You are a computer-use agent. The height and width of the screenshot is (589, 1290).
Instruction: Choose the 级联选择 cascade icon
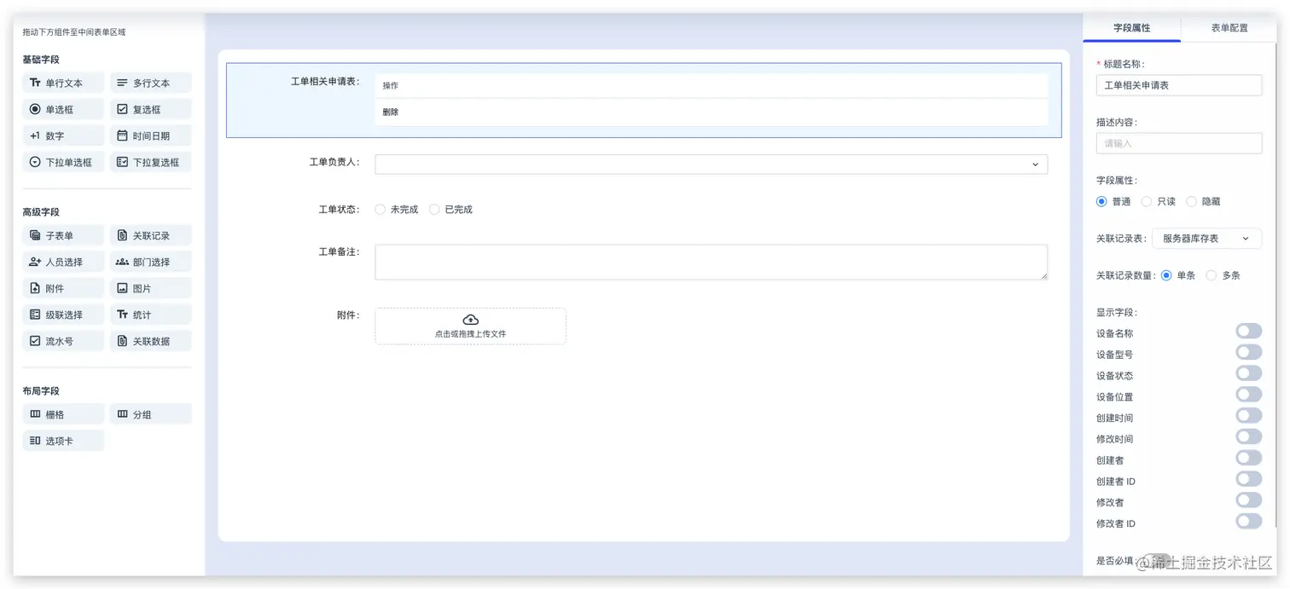pos(35,315)
